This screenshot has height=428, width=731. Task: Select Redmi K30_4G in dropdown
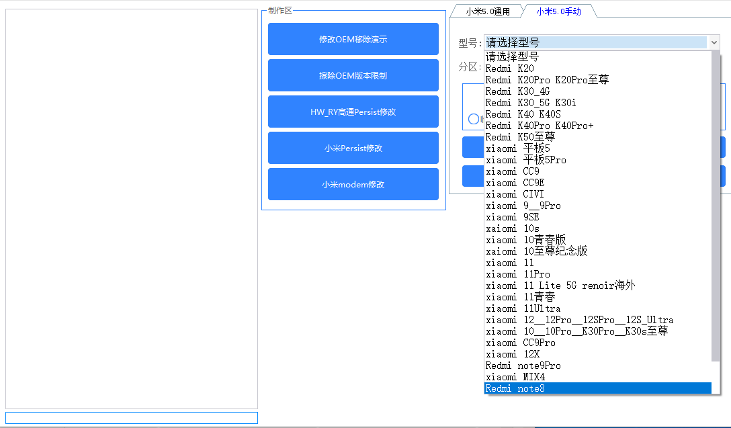[x=598, y=91]
